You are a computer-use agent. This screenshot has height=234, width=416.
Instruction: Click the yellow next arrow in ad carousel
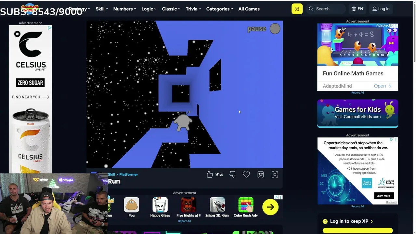click(270, 207)
